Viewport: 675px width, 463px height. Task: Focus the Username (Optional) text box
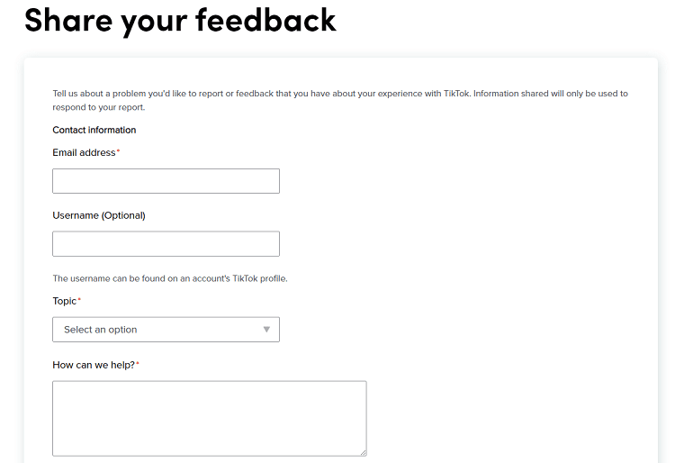pos(166,244)
